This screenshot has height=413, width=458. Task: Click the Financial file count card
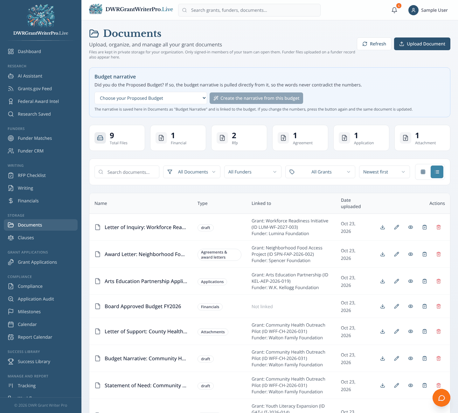coord(178,138)
